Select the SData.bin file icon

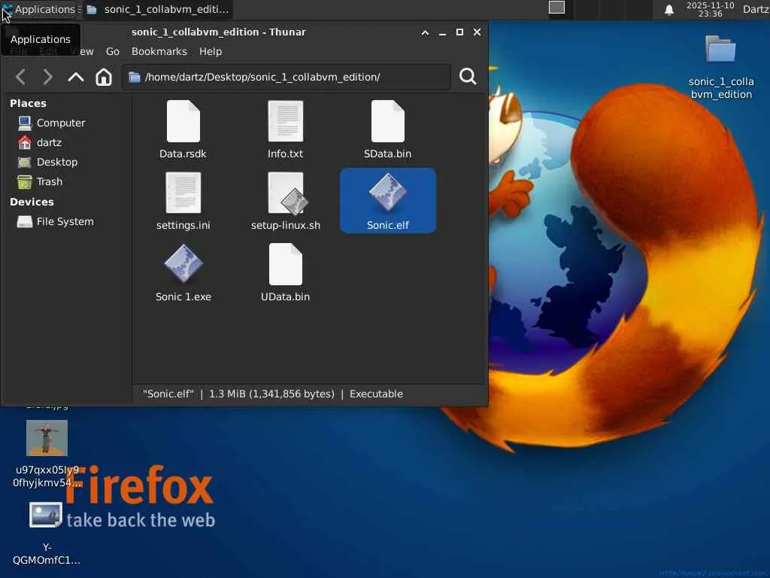coord(387,121)
